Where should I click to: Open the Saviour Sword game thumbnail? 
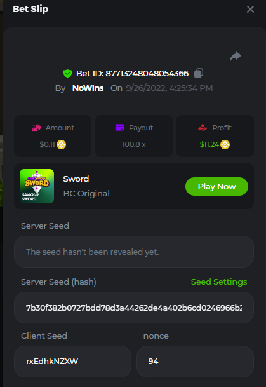pyautogui.click(x=37, y=186)
